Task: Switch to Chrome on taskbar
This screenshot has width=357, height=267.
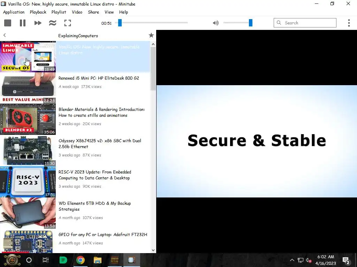Action: pos(81,260)
